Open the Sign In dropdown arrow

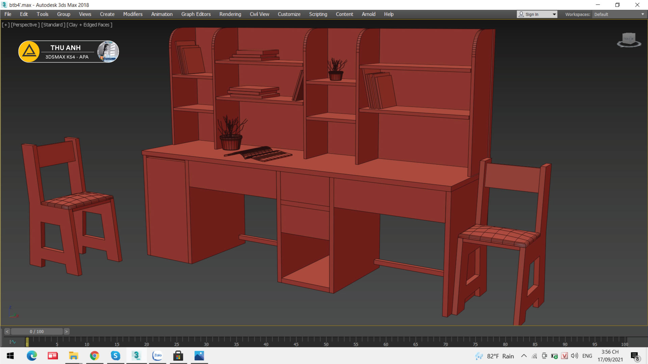point(554,14)
